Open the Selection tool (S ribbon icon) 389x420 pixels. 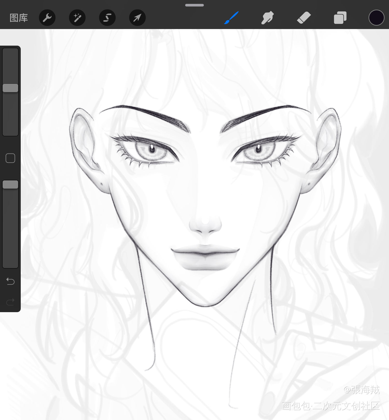107,18
